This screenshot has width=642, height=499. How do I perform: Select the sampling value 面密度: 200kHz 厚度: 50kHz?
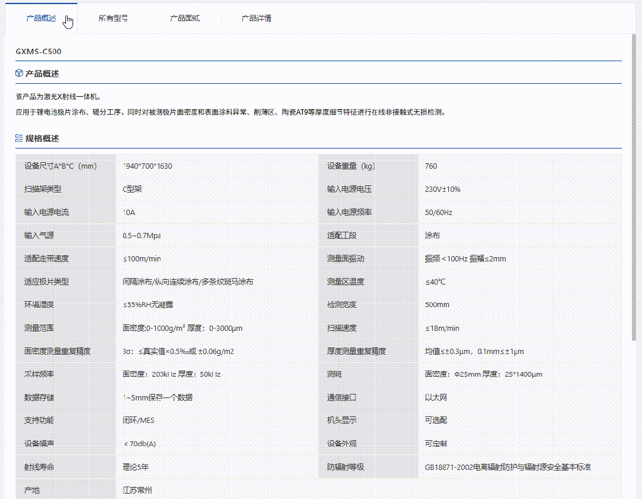172,374
